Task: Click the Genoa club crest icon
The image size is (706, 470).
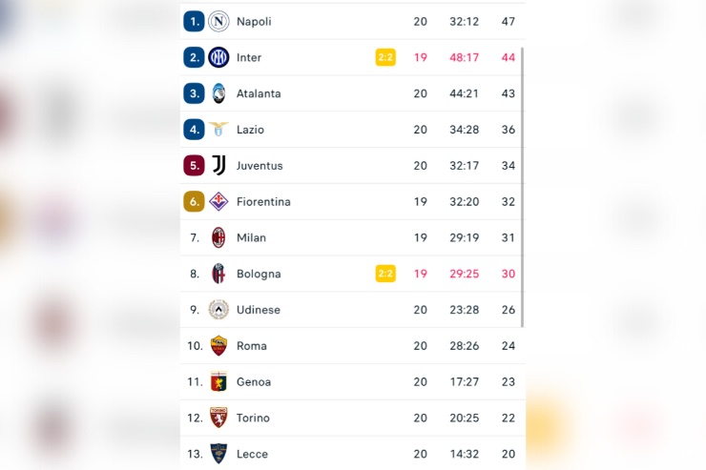Action: 219,382
